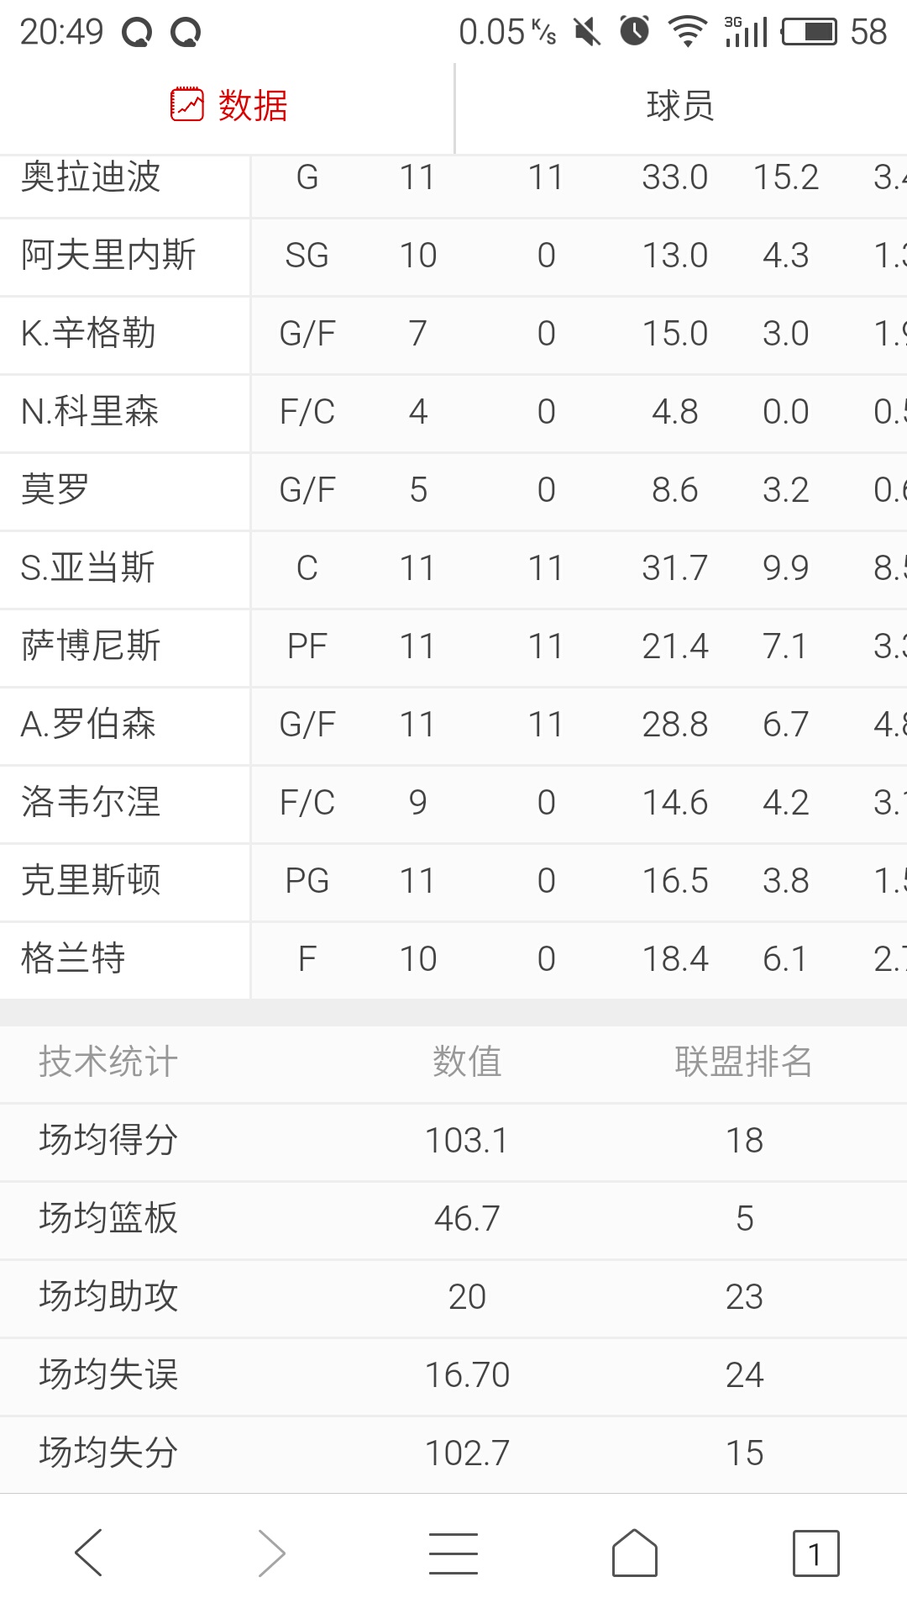
Task: Tap the 技术统计 header
Action: [108, 1062]
